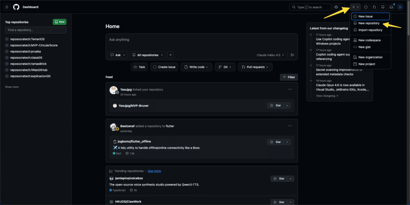Open Claude Opus 4.6 changelog entry
Viewport: 410px width, 205px height.
click(343, 87)
